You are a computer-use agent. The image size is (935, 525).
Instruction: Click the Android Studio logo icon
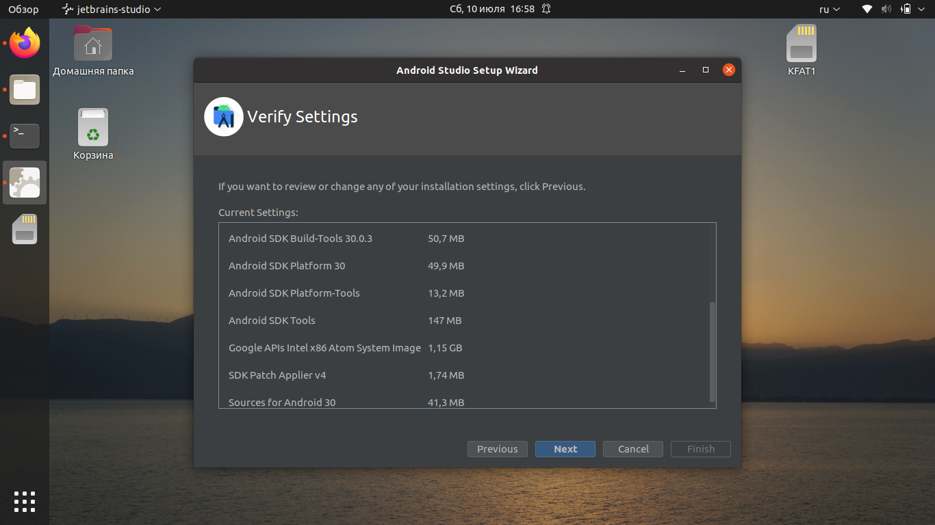[224, 117]
